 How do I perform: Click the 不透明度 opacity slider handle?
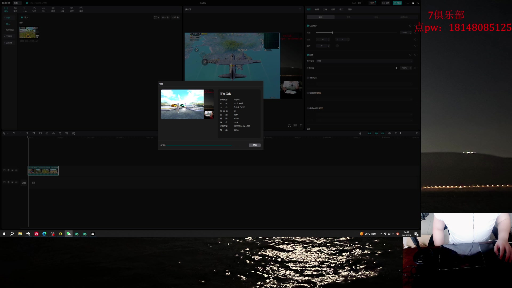pos(396,68)
